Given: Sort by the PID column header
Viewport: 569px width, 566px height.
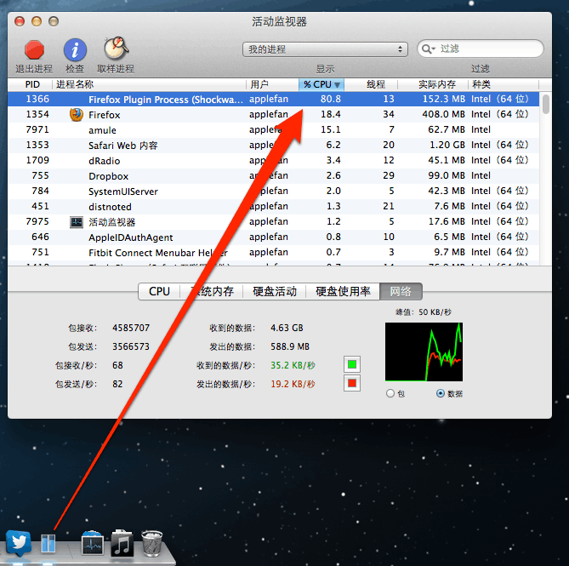Looking at the screenshot, I should pyautogui.click(x=31, y=84).
